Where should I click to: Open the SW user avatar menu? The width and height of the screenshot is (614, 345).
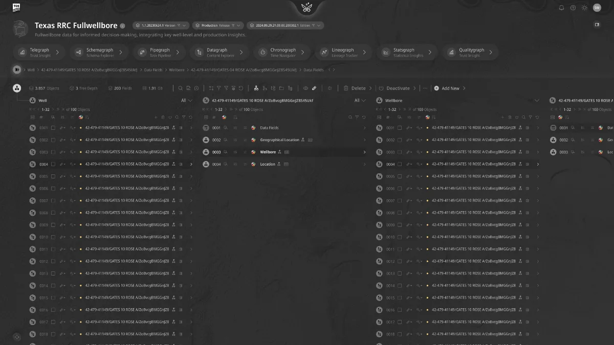coord(597,8)
